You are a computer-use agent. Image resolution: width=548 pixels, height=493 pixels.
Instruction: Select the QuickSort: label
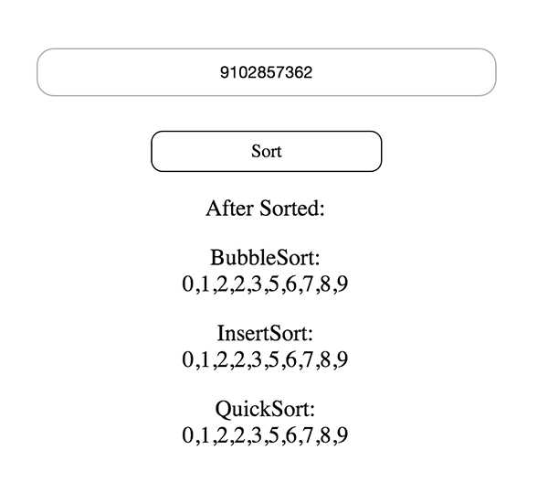coord(265,409)
